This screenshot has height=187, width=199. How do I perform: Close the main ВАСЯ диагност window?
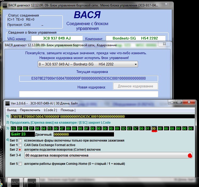(x=166, y=4)
